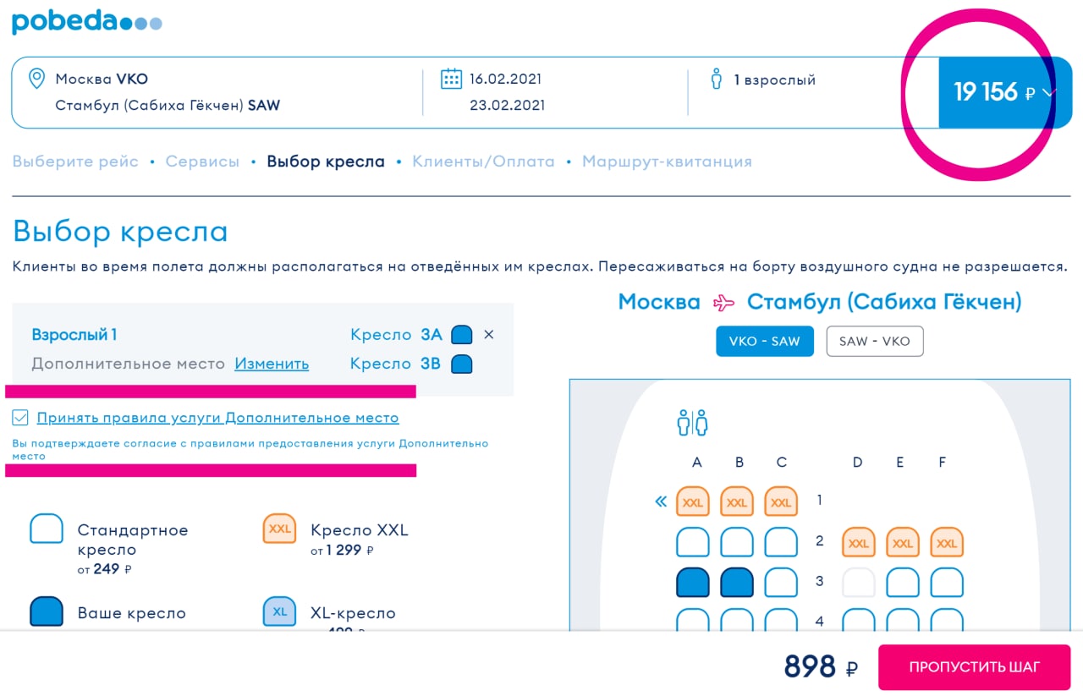Remove seat 3A with the X button
This screenshot has height=696, width=1083.
pyautogui.click(x=488, y=335)
